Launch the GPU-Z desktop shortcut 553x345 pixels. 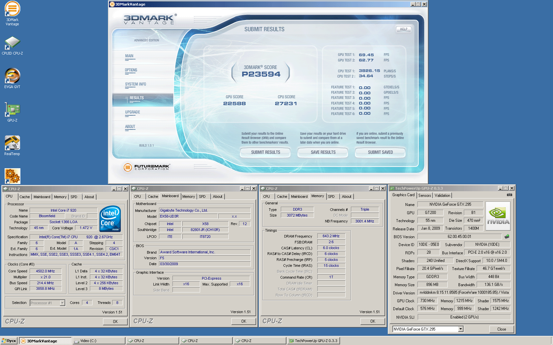coord(12,112)
